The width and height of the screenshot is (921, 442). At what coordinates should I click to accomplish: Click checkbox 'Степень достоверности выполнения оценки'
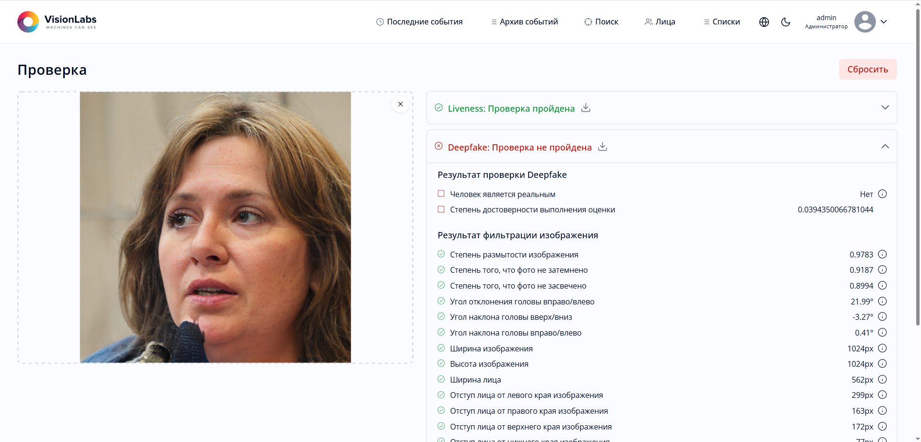441,209
